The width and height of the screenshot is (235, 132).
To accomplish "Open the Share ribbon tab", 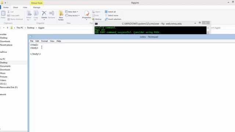I will [15, 7].
